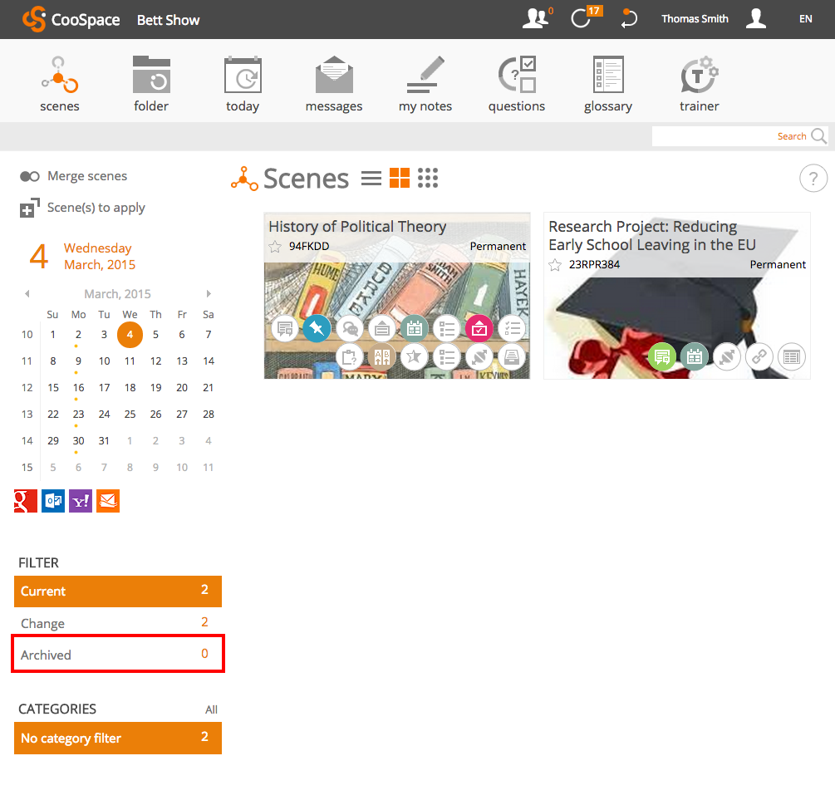Open the chat bubbles icon on History of Political Theory
The image size is (835, 800).
click(x=350, y=329)
